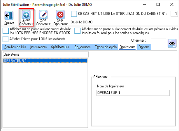Add a new operator with Ajout Opérateur
This screenshot has height=131, width=179.
pos(26,18)
